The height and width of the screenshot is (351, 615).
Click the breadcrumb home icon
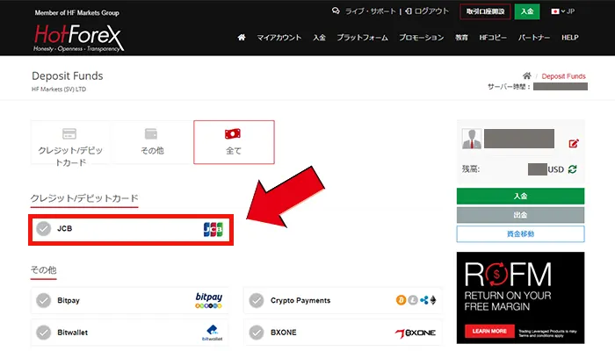click(x=527, y=75)
